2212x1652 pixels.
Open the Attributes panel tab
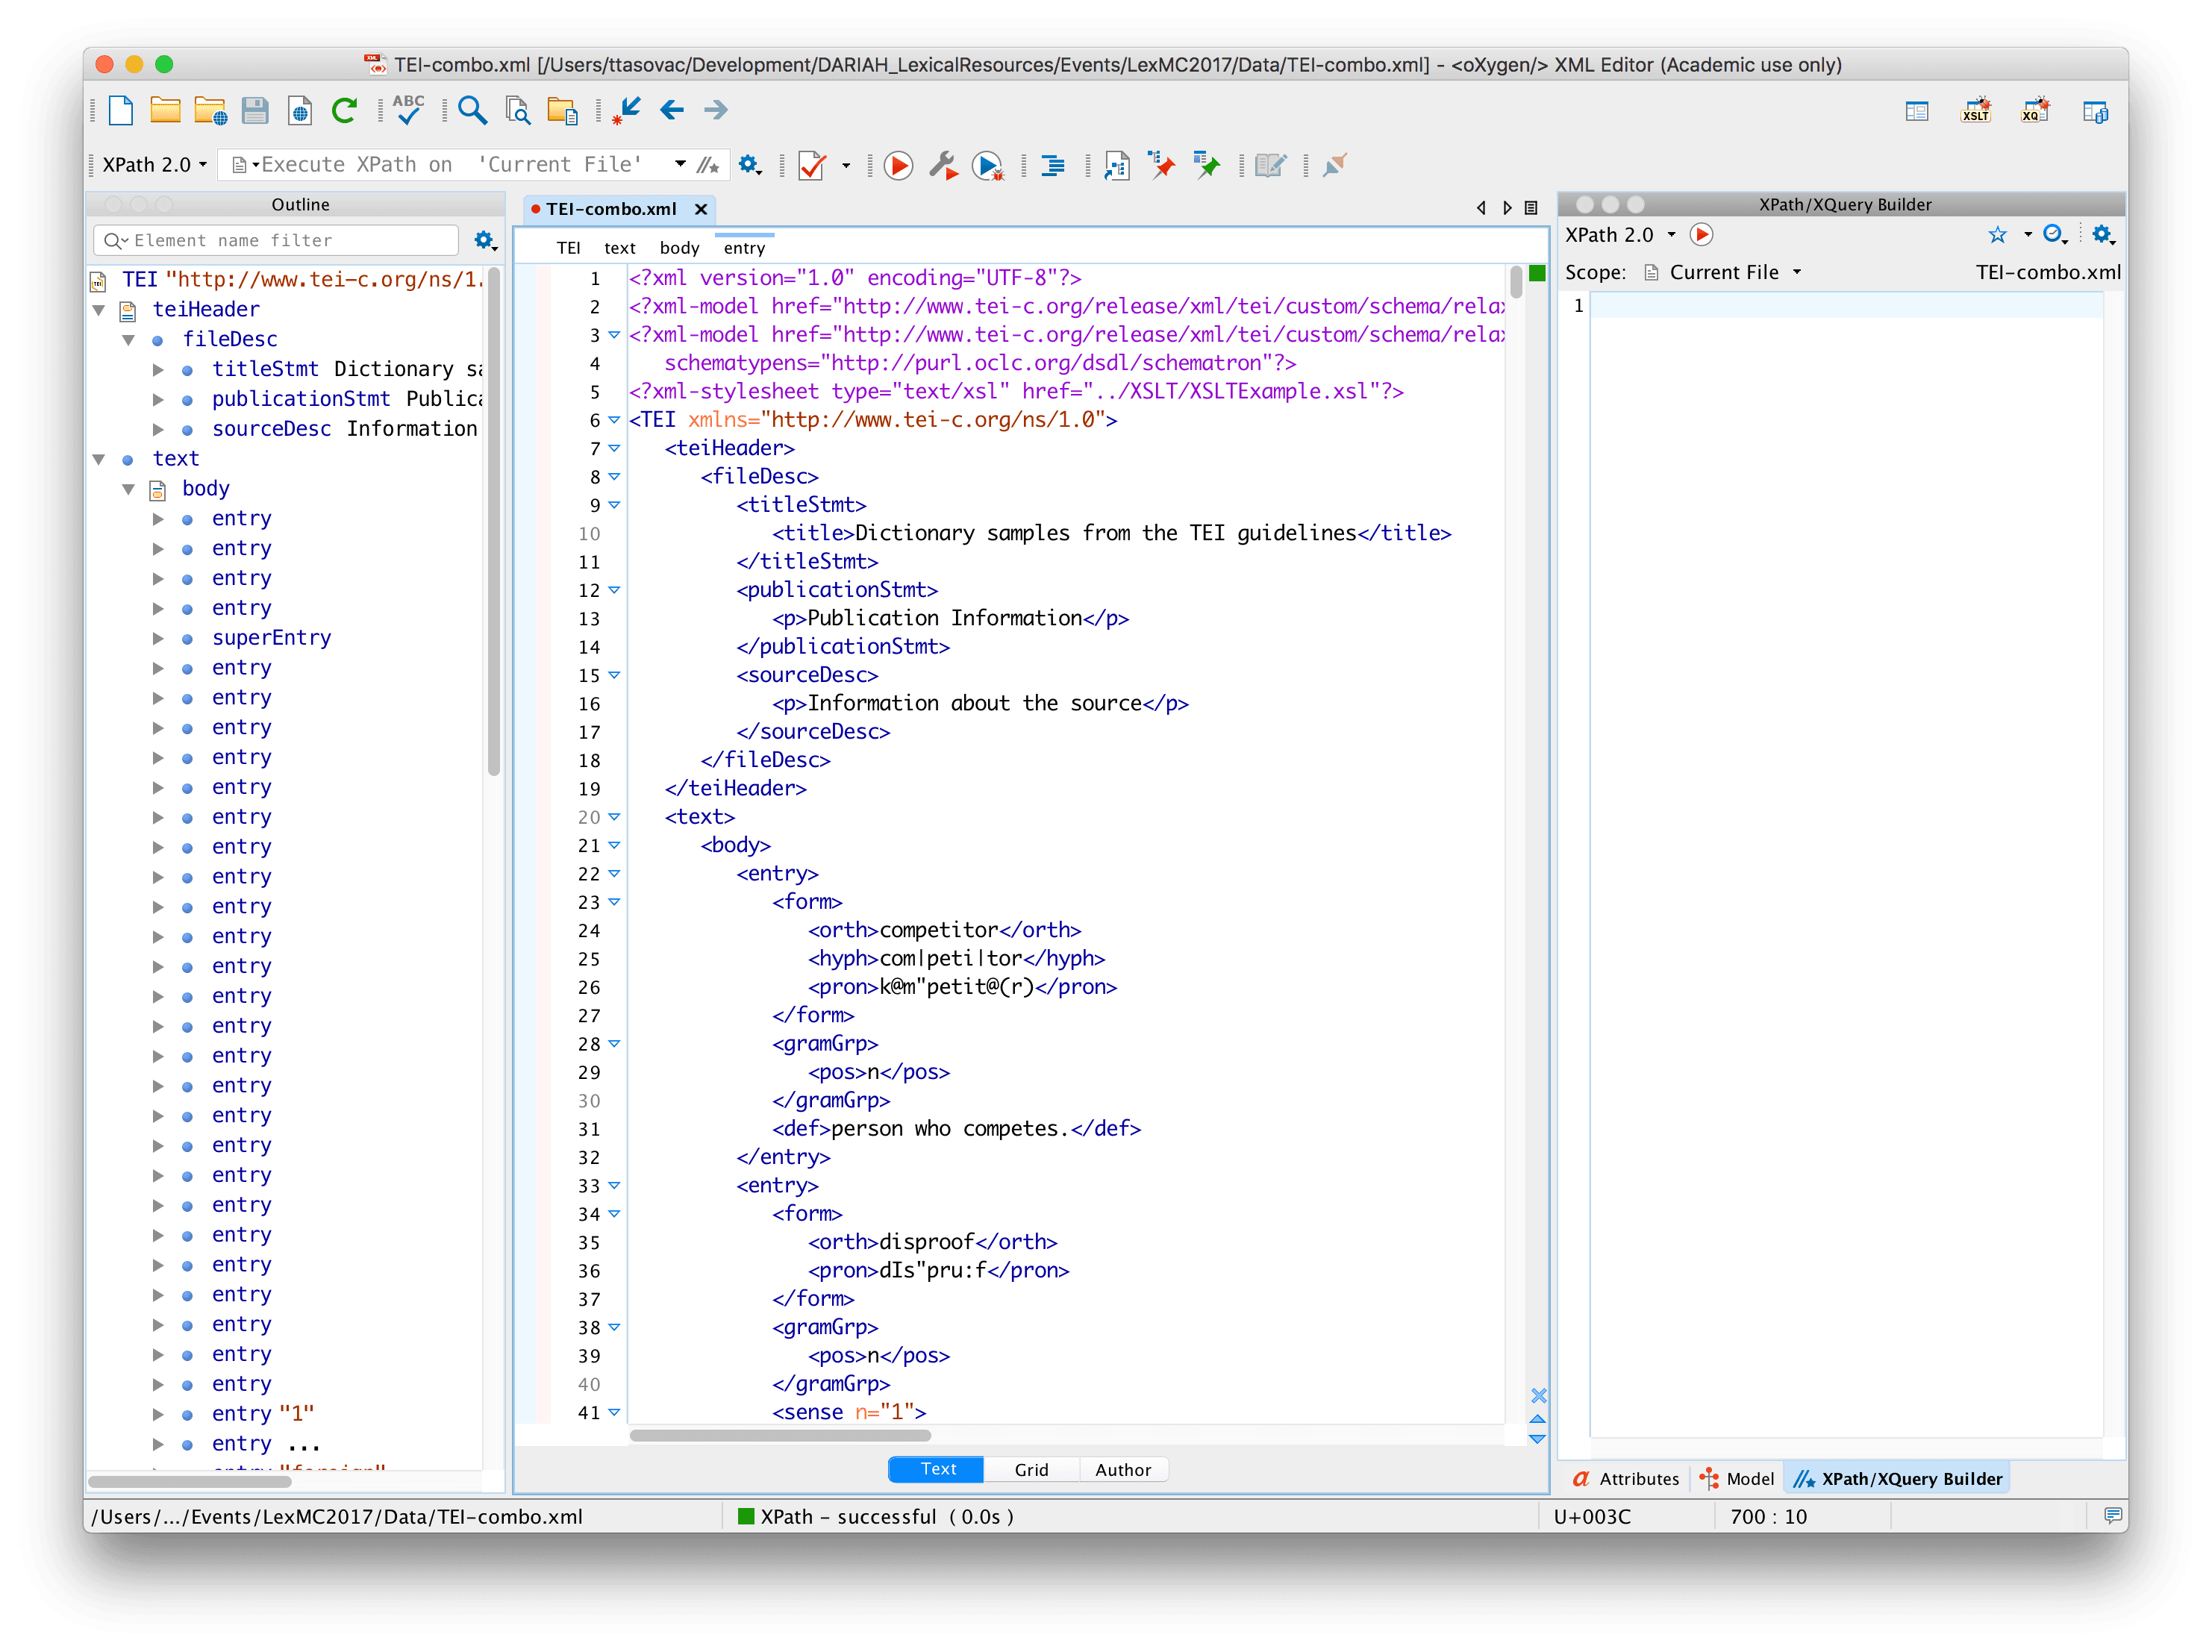[x=1626, y=1479]
